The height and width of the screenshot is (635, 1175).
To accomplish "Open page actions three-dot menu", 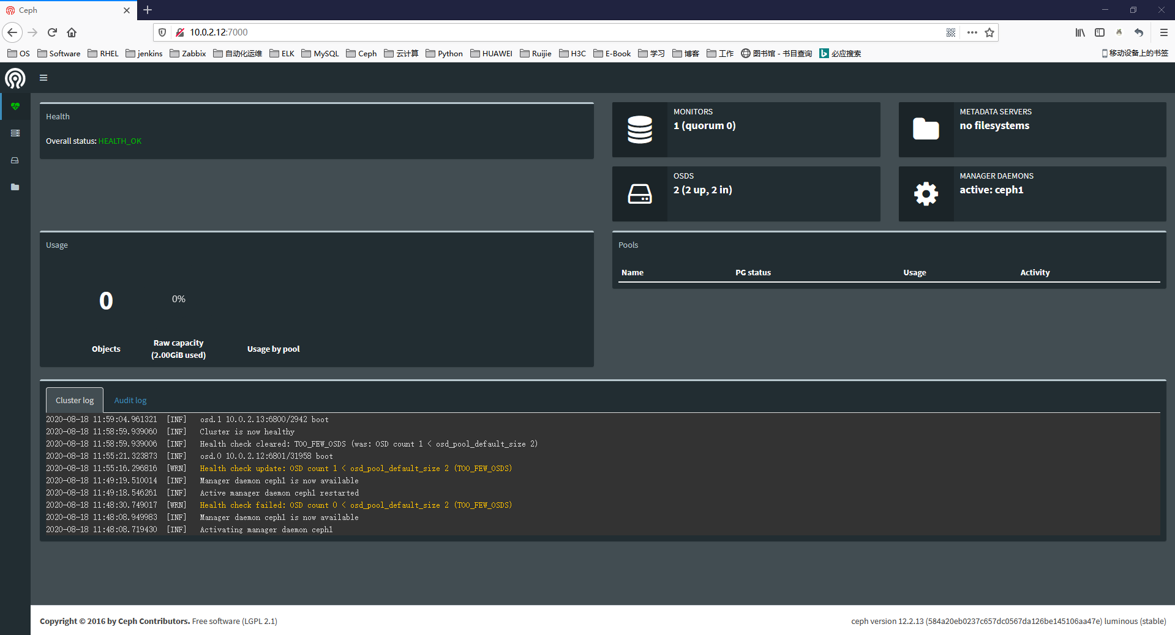I will pyautogui.click(x=972, y=32).
